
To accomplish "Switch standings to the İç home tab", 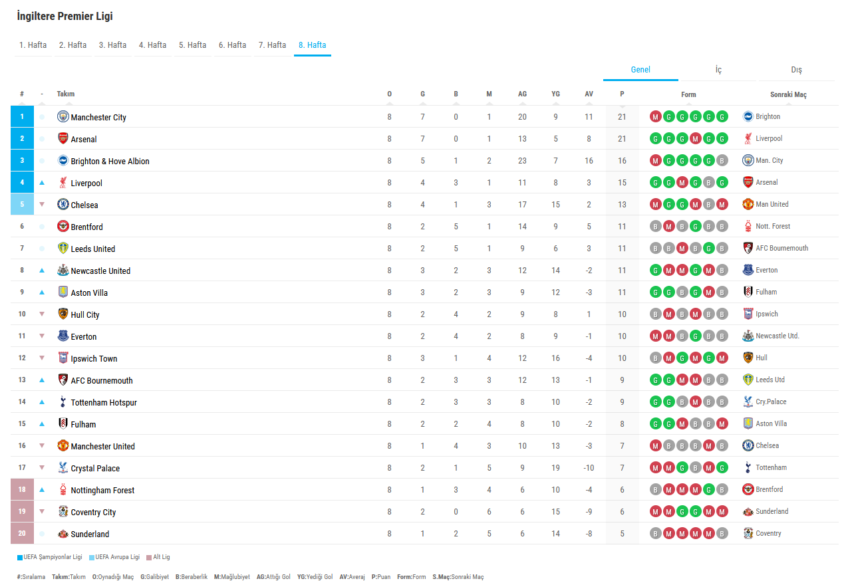I will click(x=718, y=70).
